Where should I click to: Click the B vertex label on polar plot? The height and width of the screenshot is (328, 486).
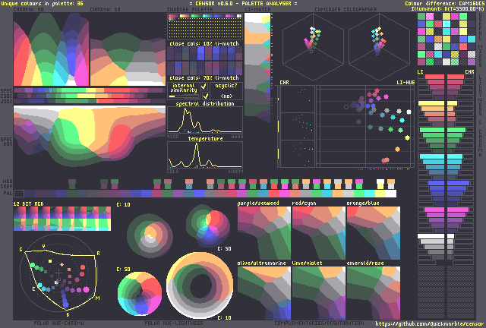[x=68, y=315]
